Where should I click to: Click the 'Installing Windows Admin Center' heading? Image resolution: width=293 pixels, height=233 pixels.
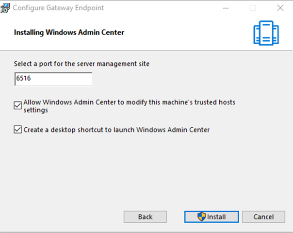tap(69, 33)
